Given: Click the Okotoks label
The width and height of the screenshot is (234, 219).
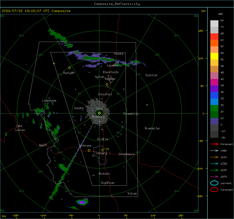Looking at the screenshot, I should point(104,174).
